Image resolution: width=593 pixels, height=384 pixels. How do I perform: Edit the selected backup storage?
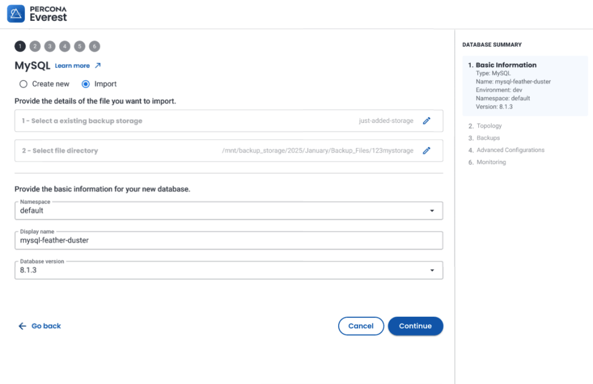click(427, 121)
